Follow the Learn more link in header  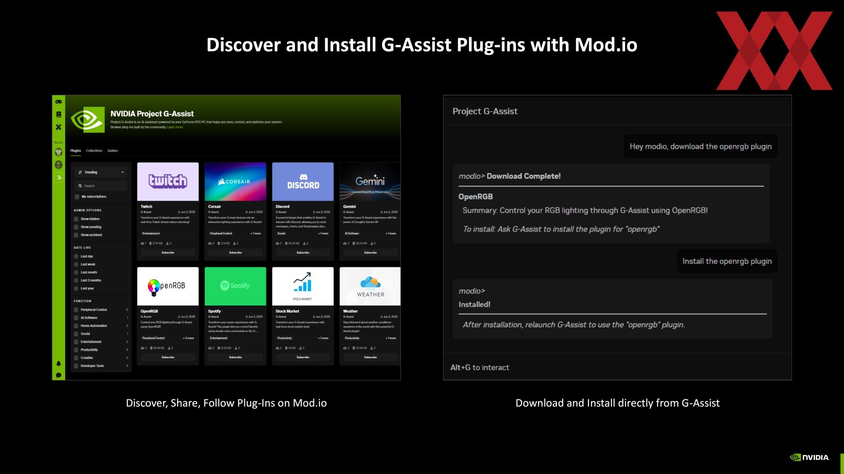click(175, 127)
